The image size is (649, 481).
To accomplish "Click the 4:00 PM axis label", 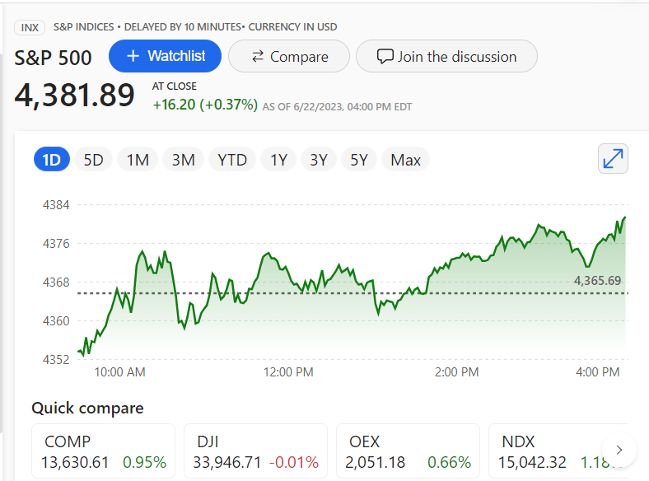I will (x=598, y=372).
